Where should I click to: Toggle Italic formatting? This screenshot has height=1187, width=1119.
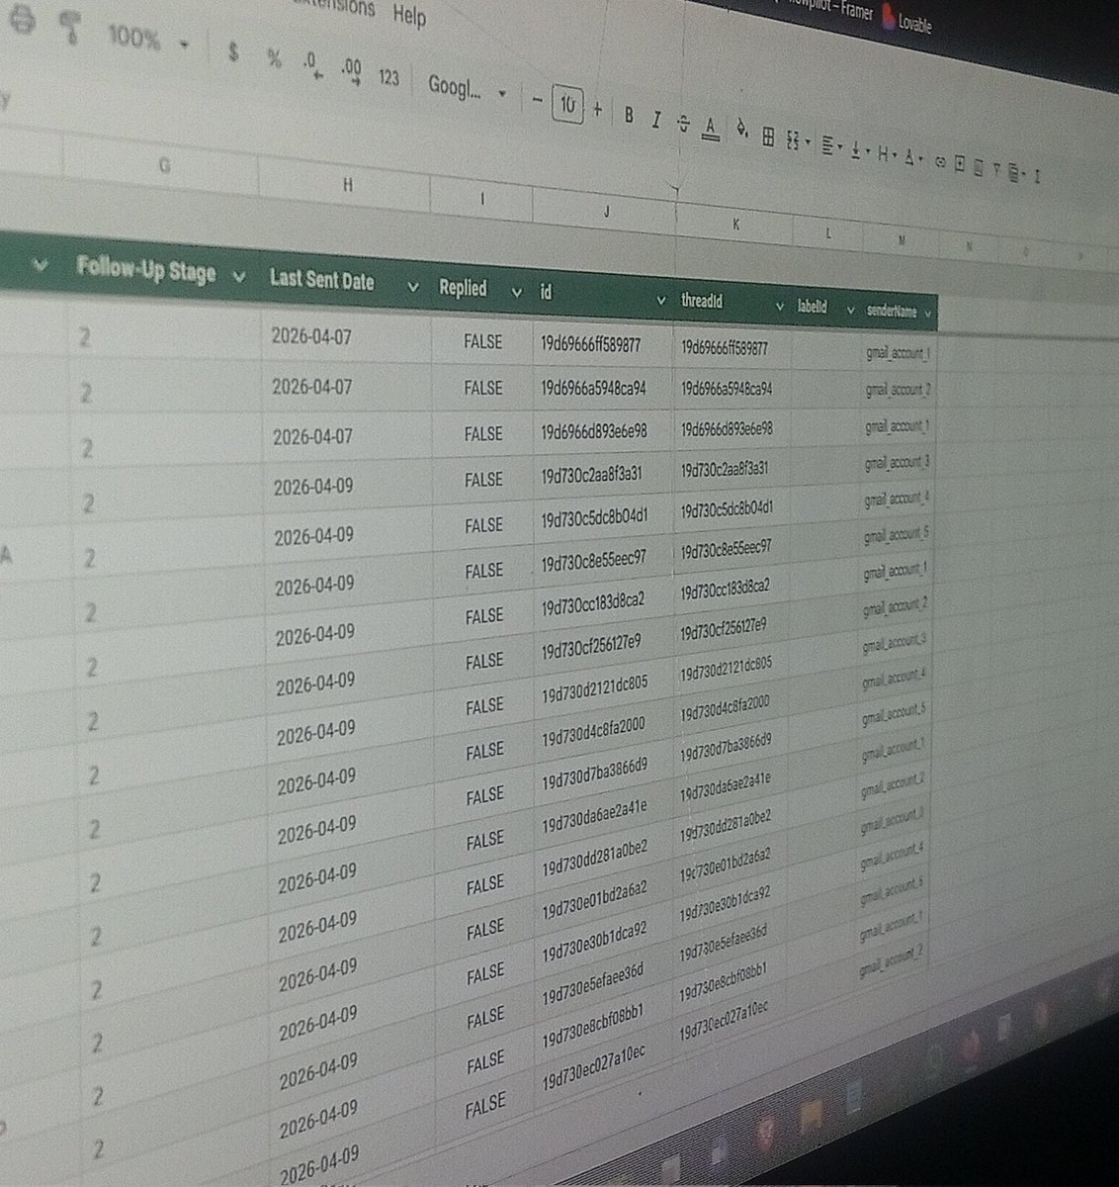655,119
